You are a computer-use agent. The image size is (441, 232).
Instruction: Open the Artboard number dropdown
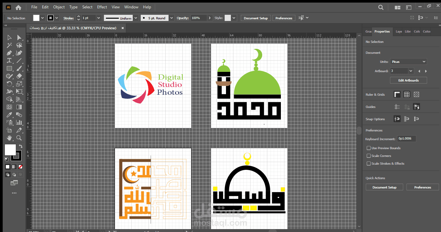(x=411, y=71)
